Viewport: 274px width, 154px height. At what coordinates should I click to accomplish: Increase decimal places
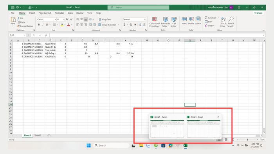(140, 25)
